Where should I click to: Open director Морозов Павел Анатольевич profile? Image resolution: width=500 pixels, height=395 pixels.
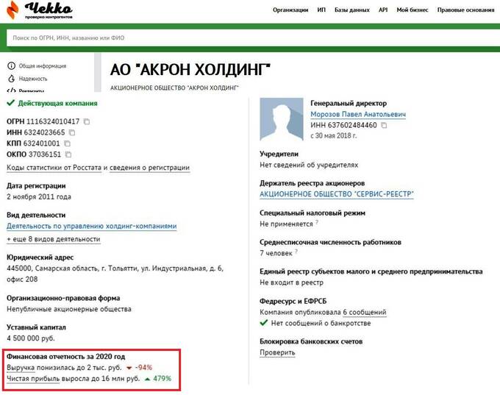pyautogui.click(x=358, y=115)
